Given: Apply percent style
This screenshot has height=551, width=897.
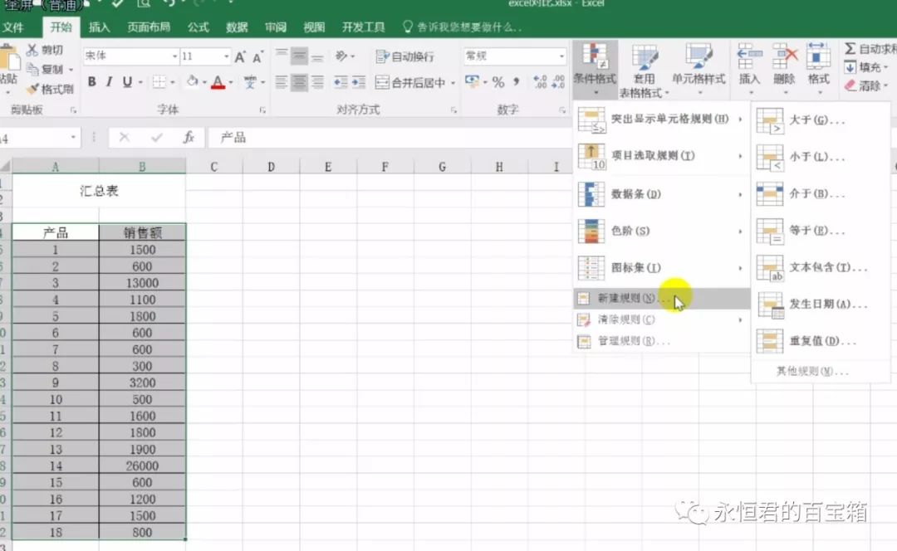Looking at the screenshot, I should (x=498, y=82).
